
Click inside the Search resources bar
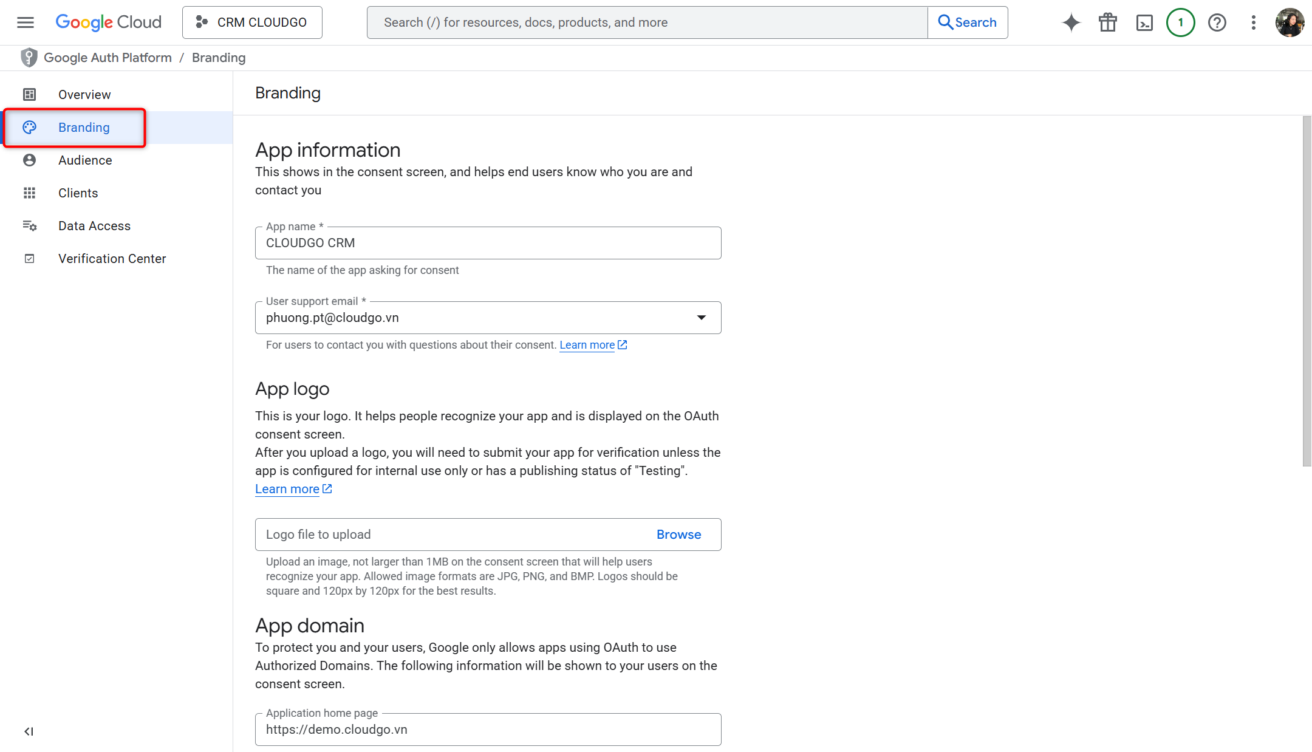pyautogui.click(x=607, y=22)
